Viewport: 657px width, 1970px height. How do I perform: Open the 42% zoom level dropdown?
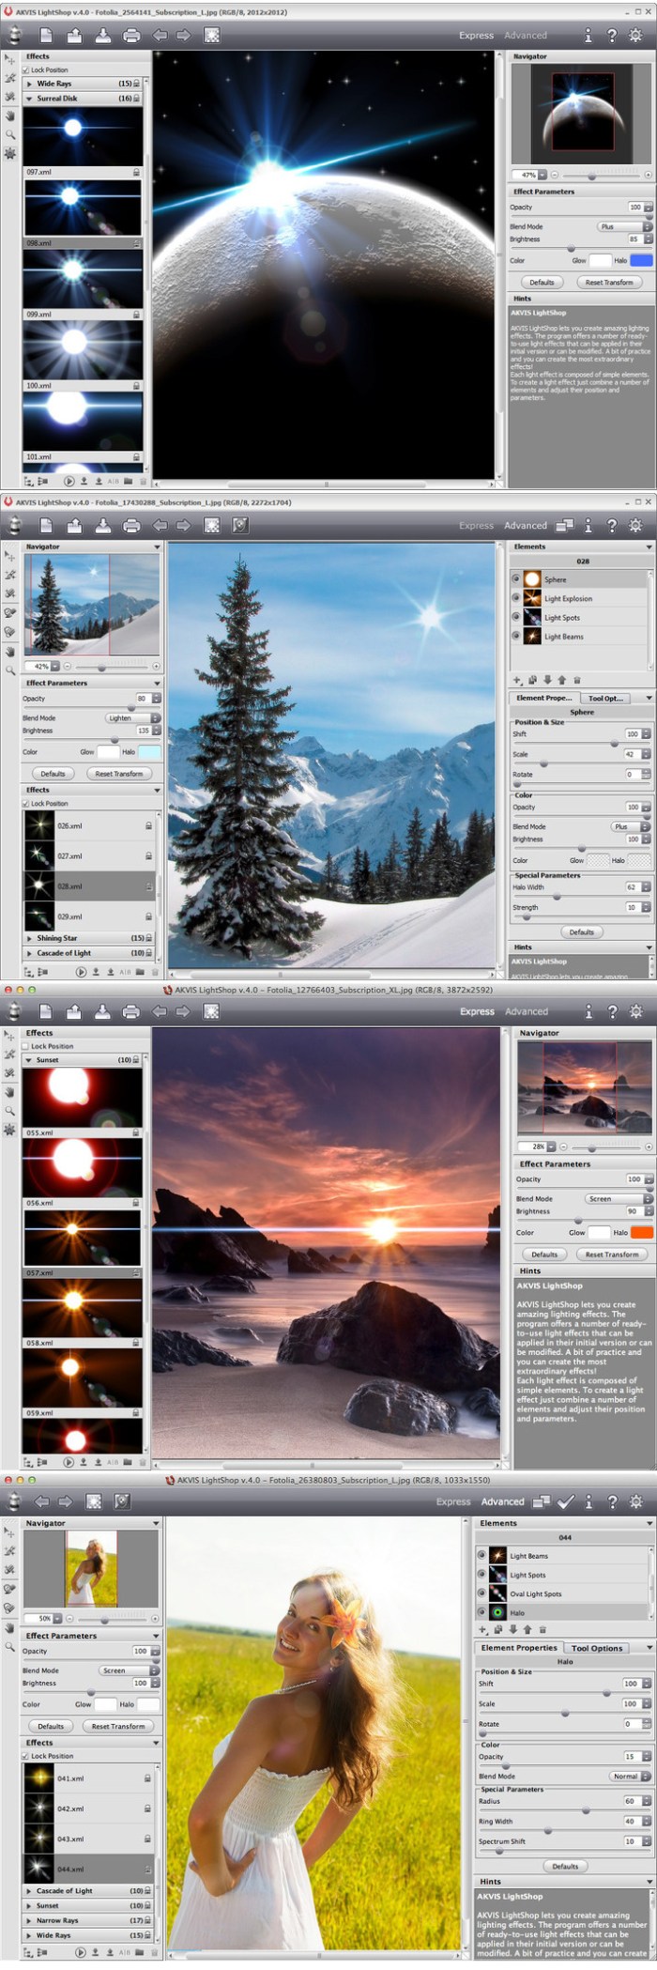tap(56, 666)
